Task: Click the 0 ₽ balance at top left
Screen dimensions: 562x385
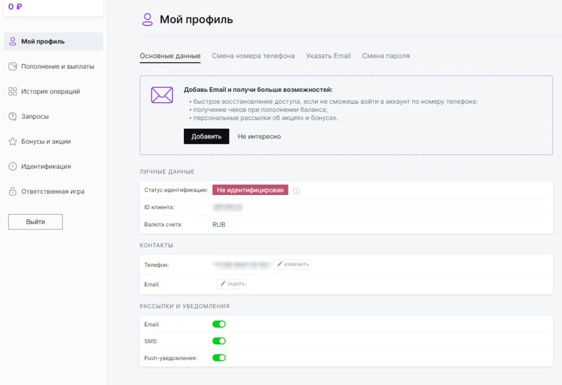Action: click(x=15, y=7)
